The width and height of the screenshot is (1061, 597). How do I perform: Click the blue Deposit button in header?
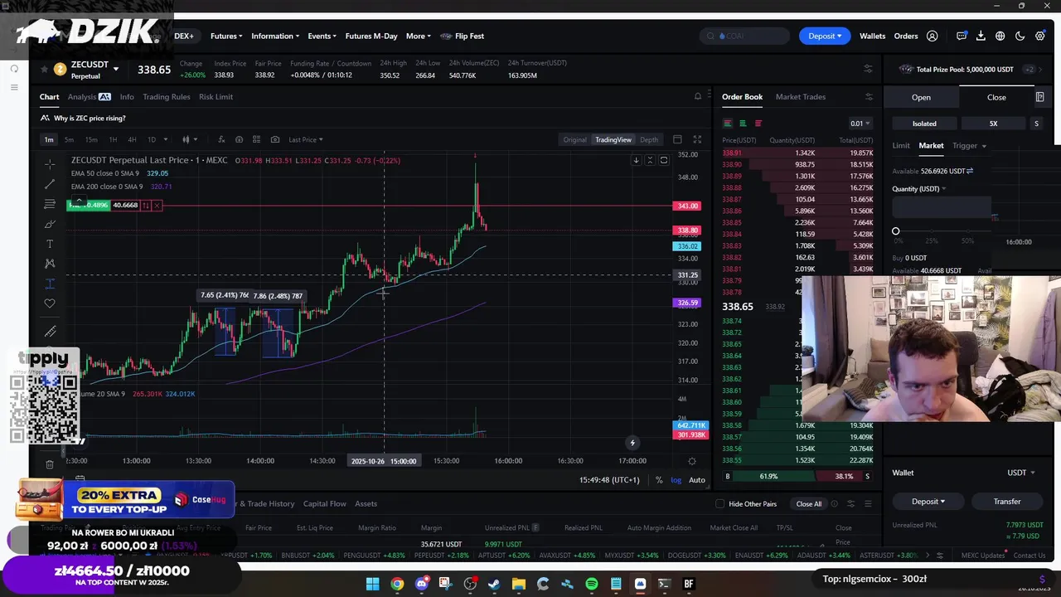pos(825,36)
